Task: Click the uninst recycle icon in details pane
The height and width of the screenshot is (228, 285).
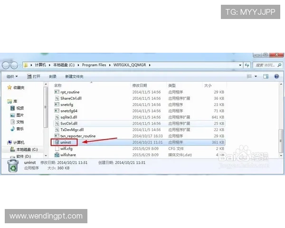Action: [x=13, y=166]
